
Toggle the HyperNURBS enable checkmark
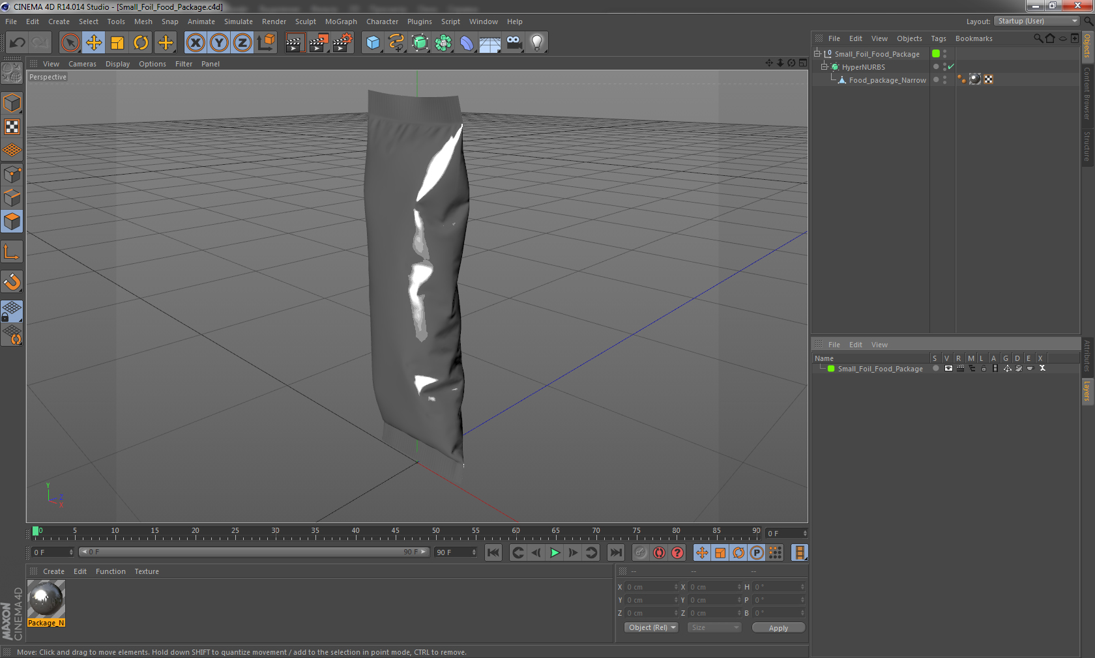(951, 66)
